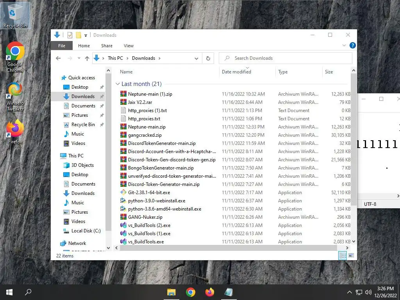The image size is (400, 300).
Task: Select Network in navigation pane
Action: click(x=77, y=243)
